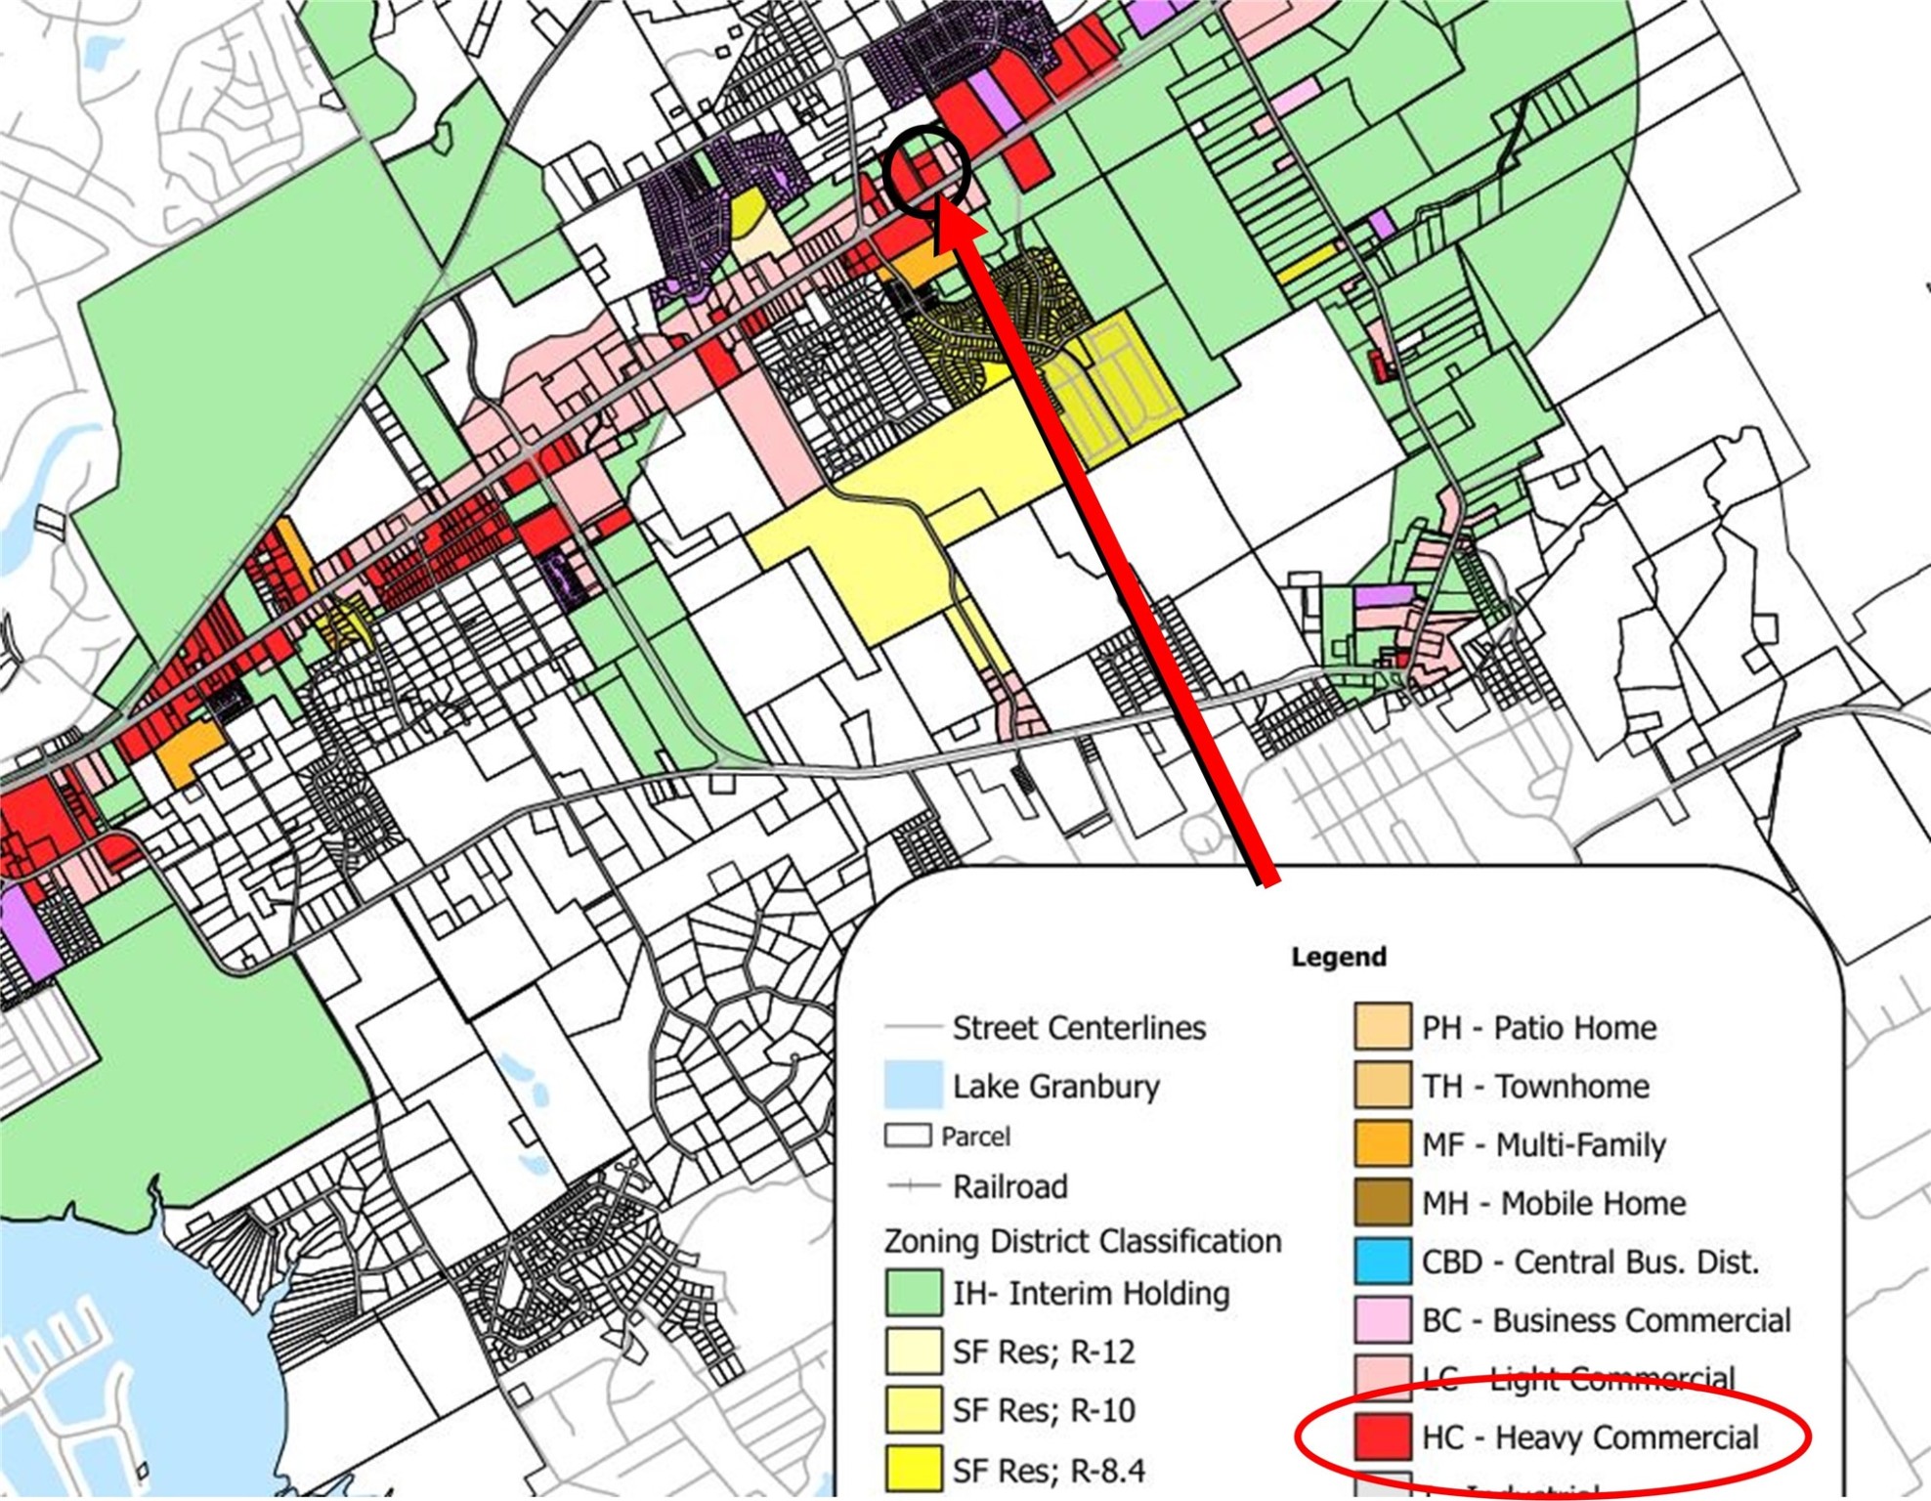Click the TH - Townhome label
Viewport: 1931px width, 1501px height.
coord(1534,1086)
